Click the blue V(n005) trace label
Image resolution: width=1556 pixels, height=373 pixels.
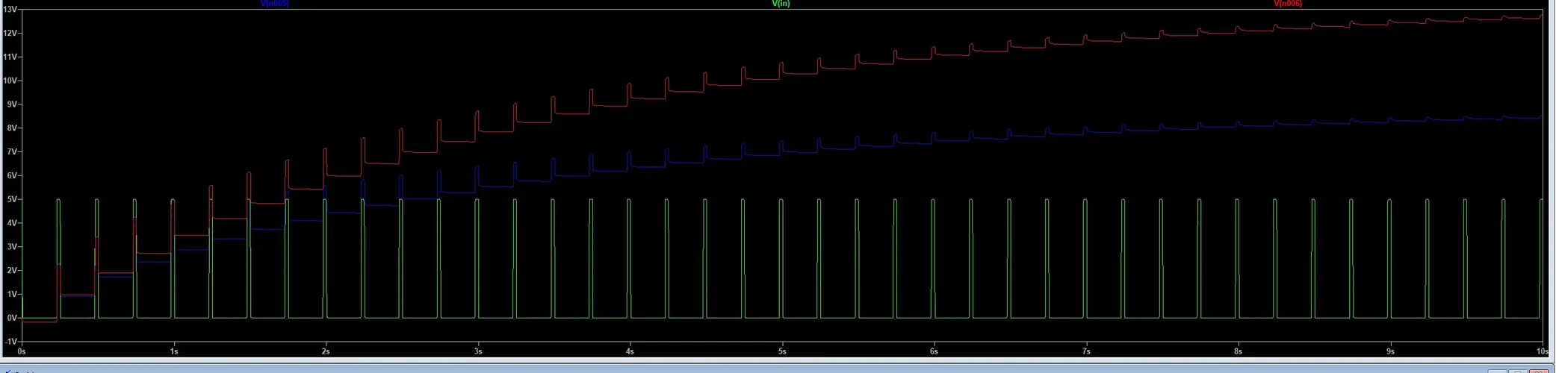274,4
